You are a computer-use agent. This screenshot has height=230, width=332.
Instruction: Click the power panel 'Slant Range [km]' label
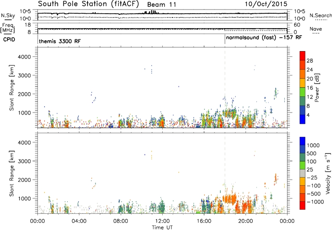click(12, 88)
